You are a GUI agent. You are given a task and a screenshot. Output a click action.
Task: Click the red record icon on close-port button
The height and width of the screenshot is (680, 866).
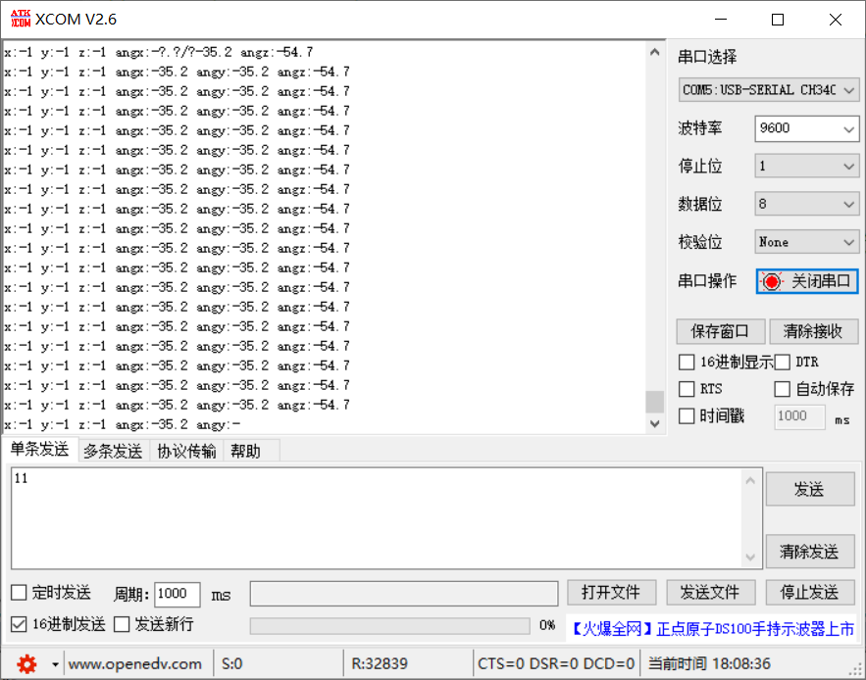(x=772, y=281)
